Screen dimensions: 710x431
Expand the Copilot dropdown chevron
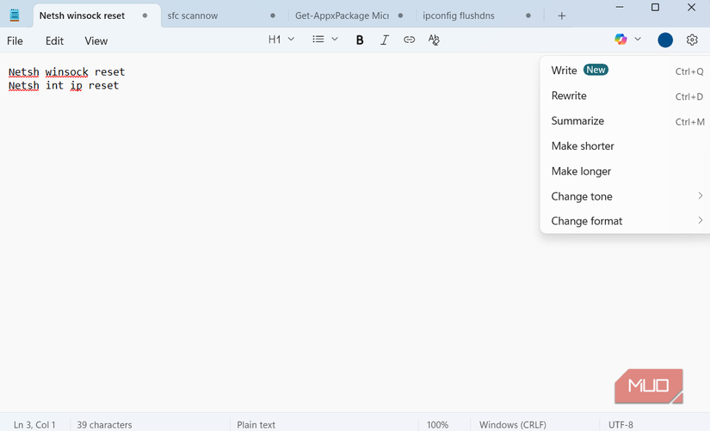click(x=638, y=39)
